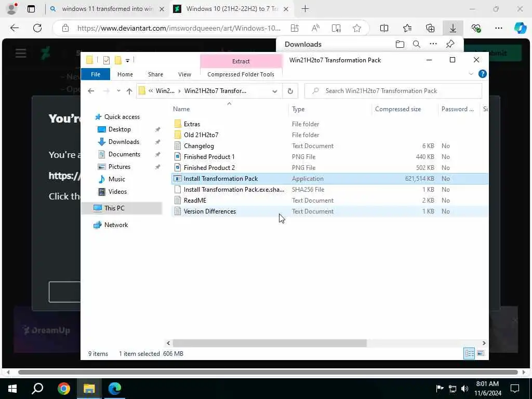
Task: Navigate up one folder in Explorer
Action: (129, 91)
